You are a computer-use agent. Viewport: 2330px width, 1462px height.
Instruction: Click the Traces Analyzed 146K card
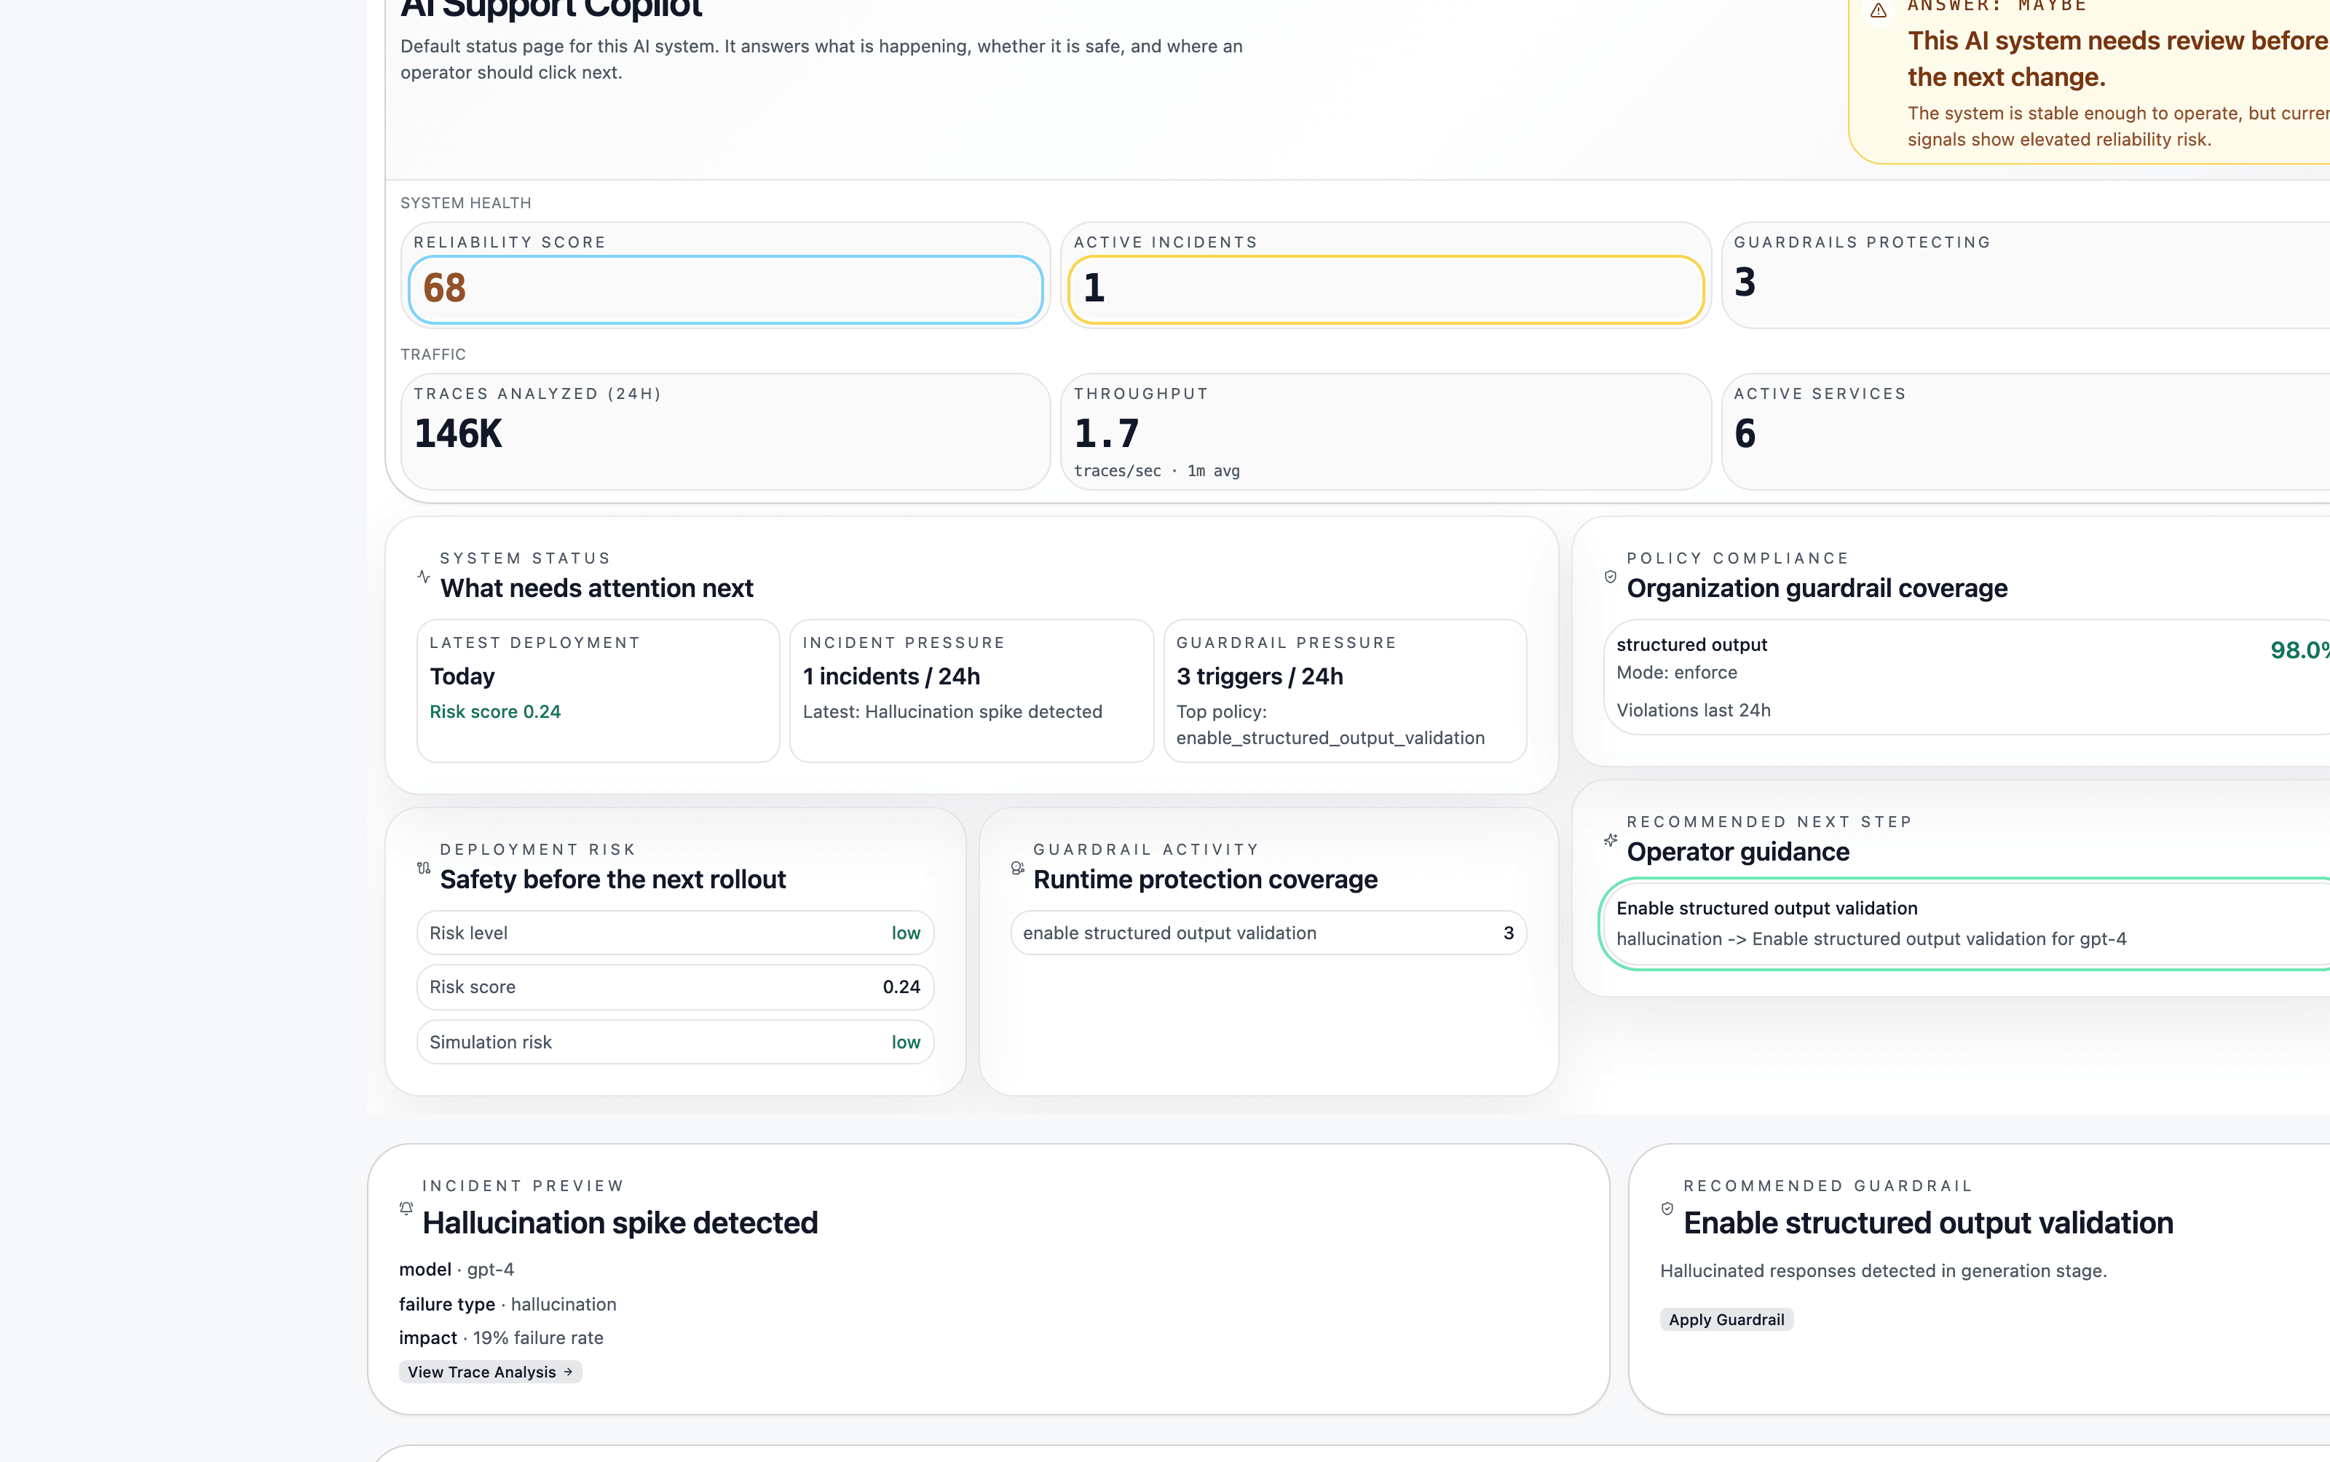tap(725, 431)
